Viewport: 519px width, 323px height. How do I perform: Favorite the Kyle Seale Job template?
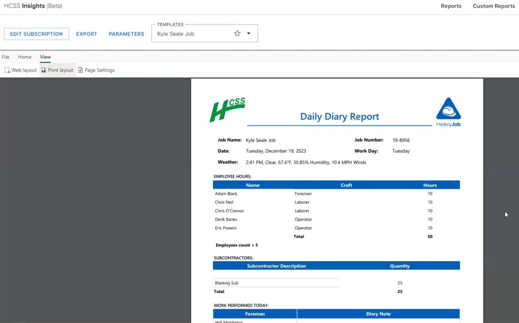pos(237,33)
